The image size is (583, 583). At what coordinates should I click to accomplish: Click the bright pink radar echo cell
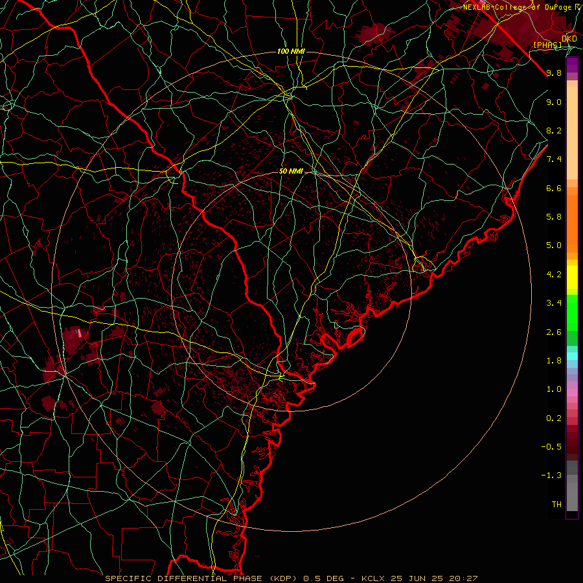pyautogui.click(x=80, y=333)
